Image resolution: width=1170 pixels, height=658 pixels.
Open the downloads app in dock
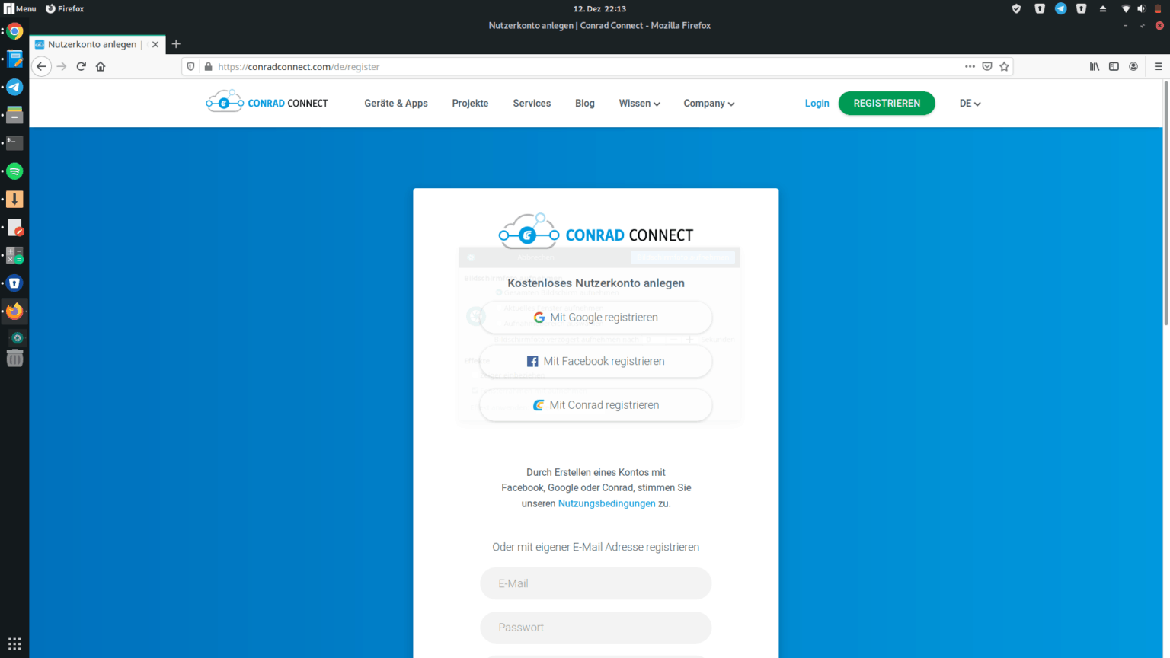[14, 199]
